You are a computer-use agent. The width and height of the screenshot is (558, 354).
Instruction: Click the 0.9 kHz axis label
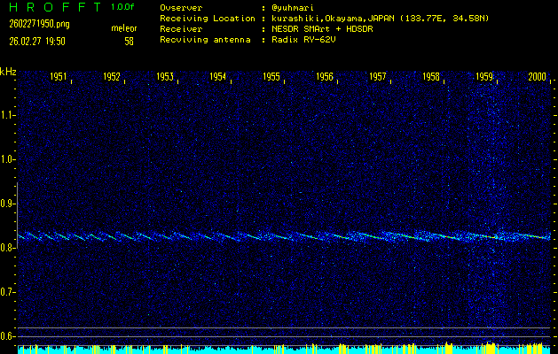tap(8, 204)
